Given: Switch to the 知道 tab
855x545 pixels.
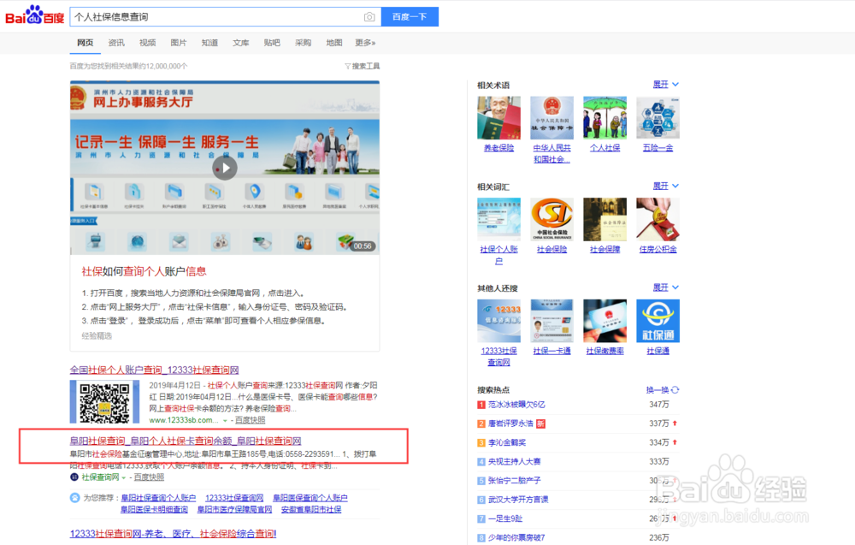Looking at the screenshot, I should (209, 43).
